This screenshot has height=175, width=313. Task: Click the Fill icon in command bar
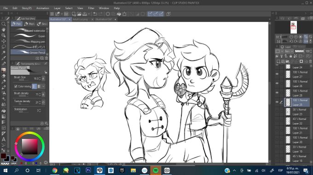119,14
